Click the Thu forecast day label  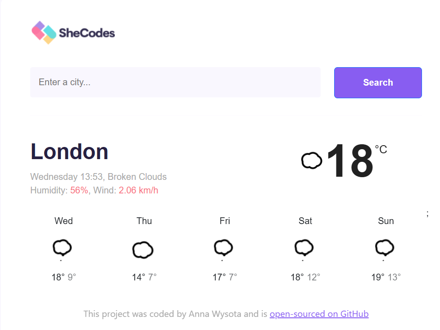click(144, 221)
